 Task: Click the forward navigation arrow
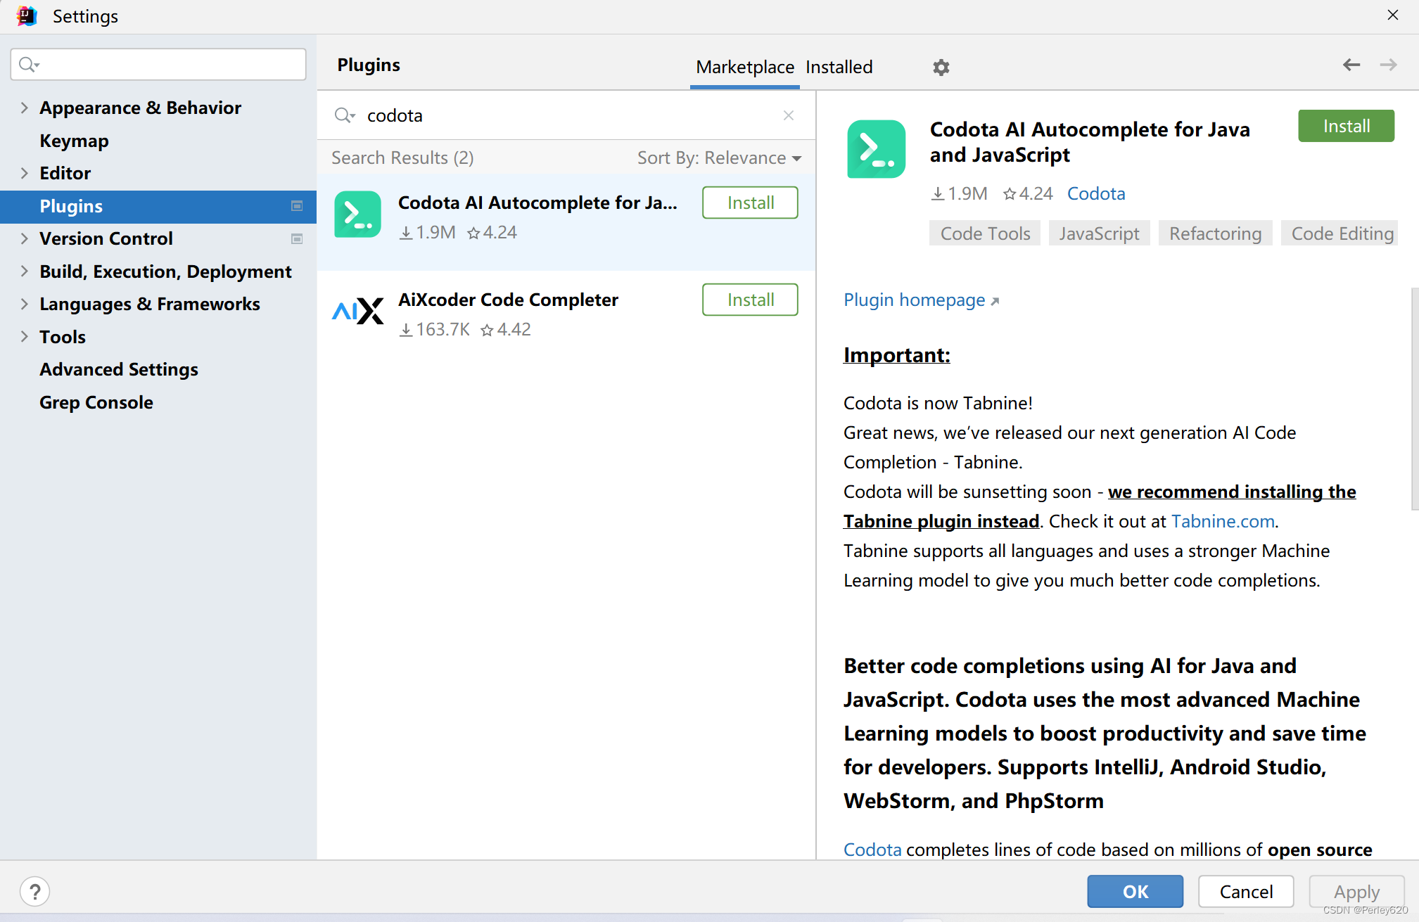tap(1388, 65)
